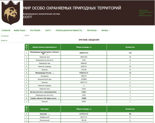Collapse Органы местного самоуправления row

tap(59, 92)
